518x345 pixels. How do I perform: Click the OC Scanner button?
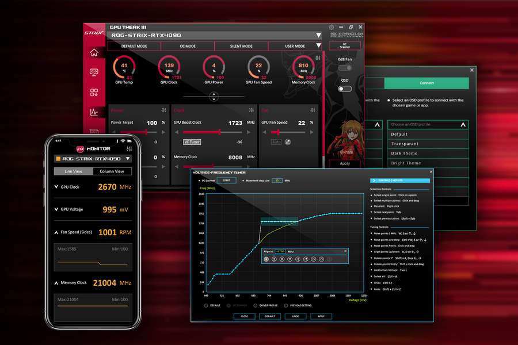[345, 46]
